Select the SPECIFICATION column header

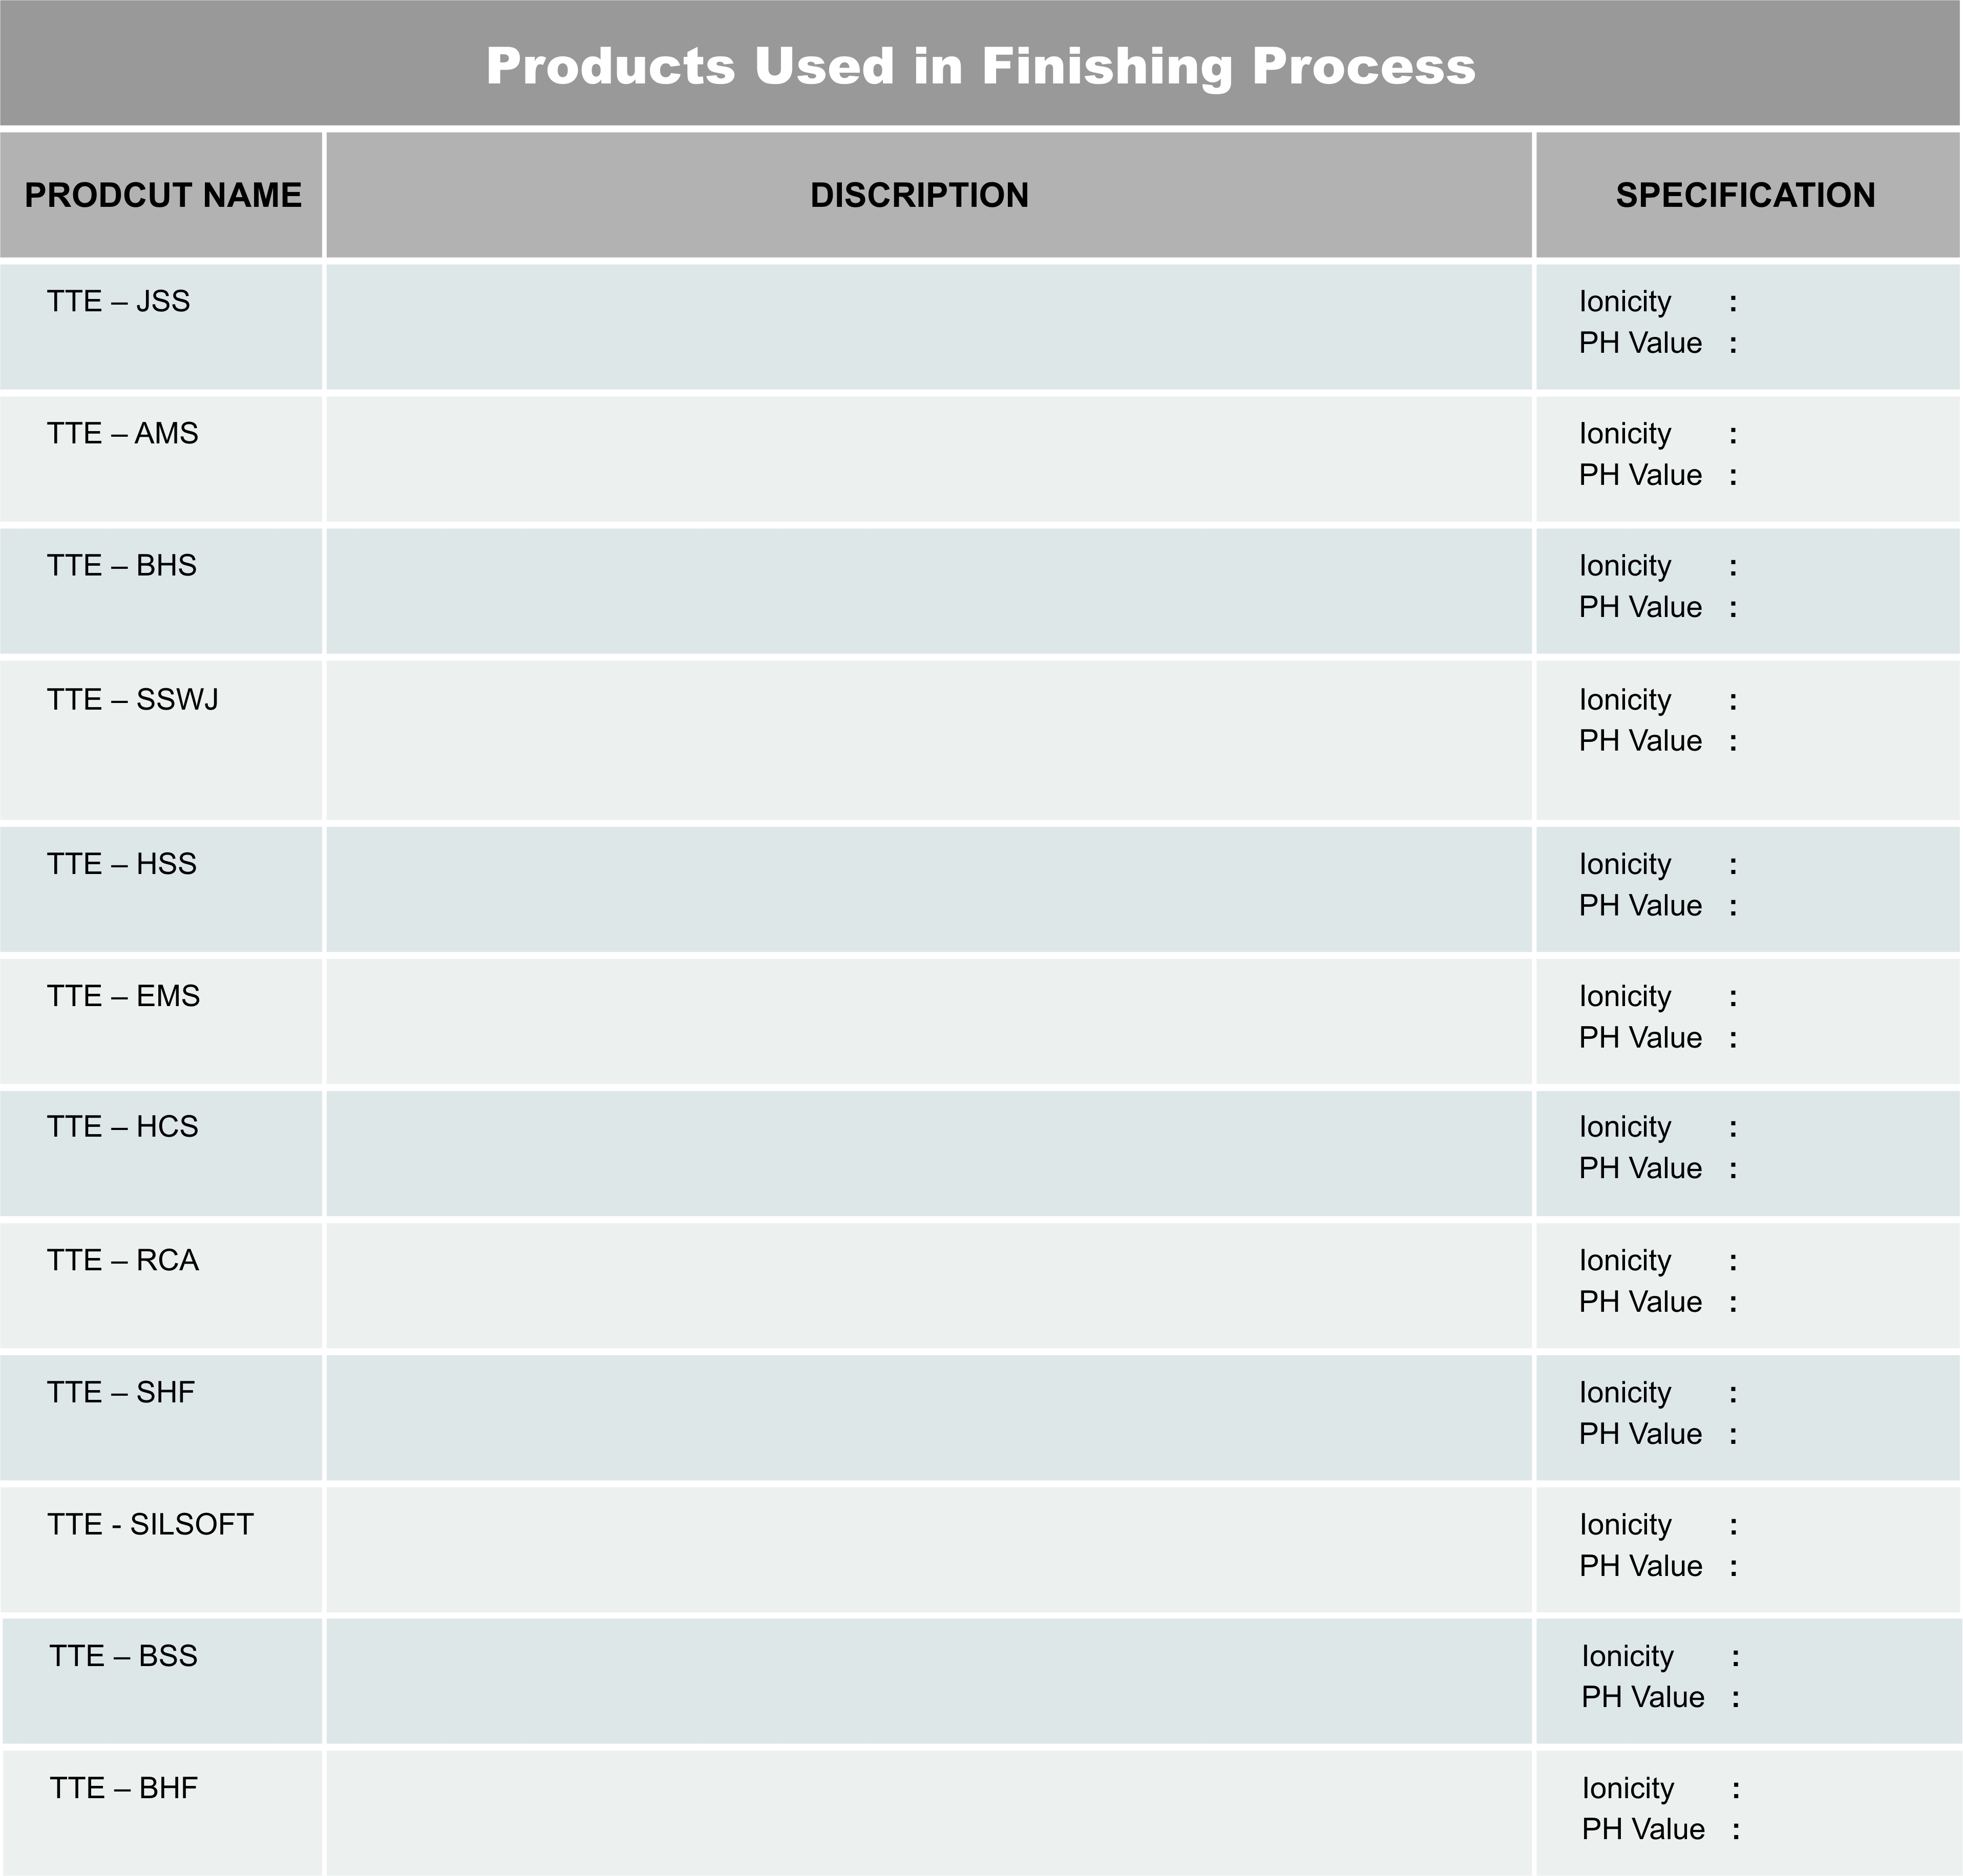tap(1745, 195)
